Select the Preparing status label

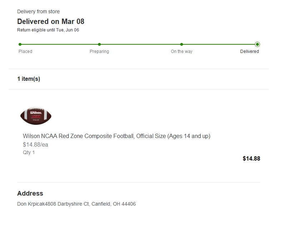point(99,51)
